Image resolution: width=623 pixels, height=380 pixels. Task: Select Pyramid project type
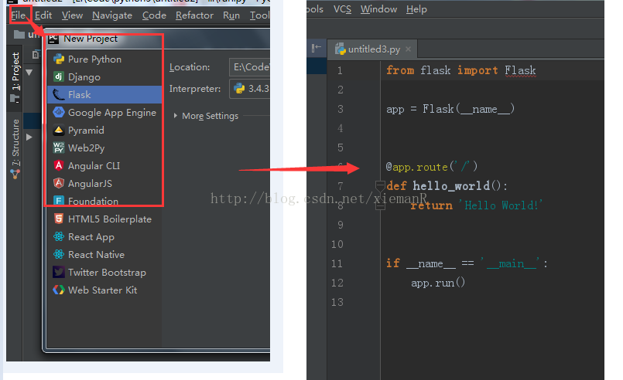pyautogui.click(x=104, y=130)
